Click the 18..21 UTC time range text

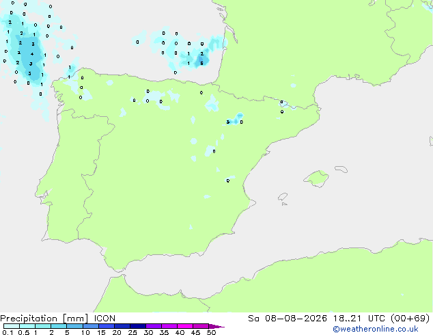(360, 319)
